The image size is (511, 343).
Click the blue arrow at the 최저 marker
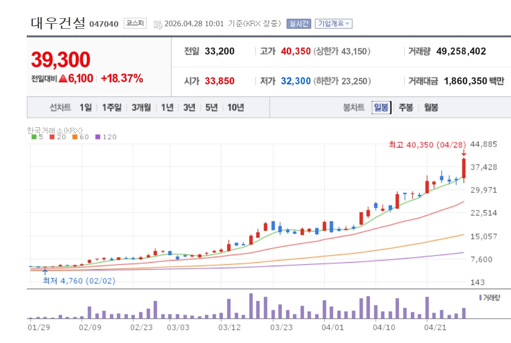(45, 272)
